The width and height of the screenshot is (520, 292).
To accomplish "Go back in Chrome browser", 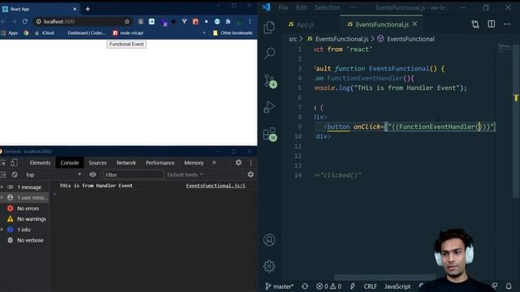I will pos(3,22).
